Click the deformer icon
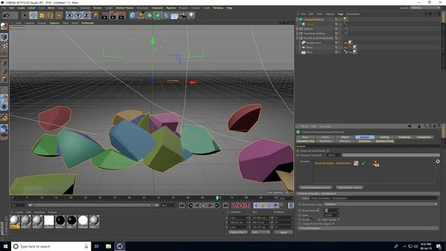 [167, 15]
